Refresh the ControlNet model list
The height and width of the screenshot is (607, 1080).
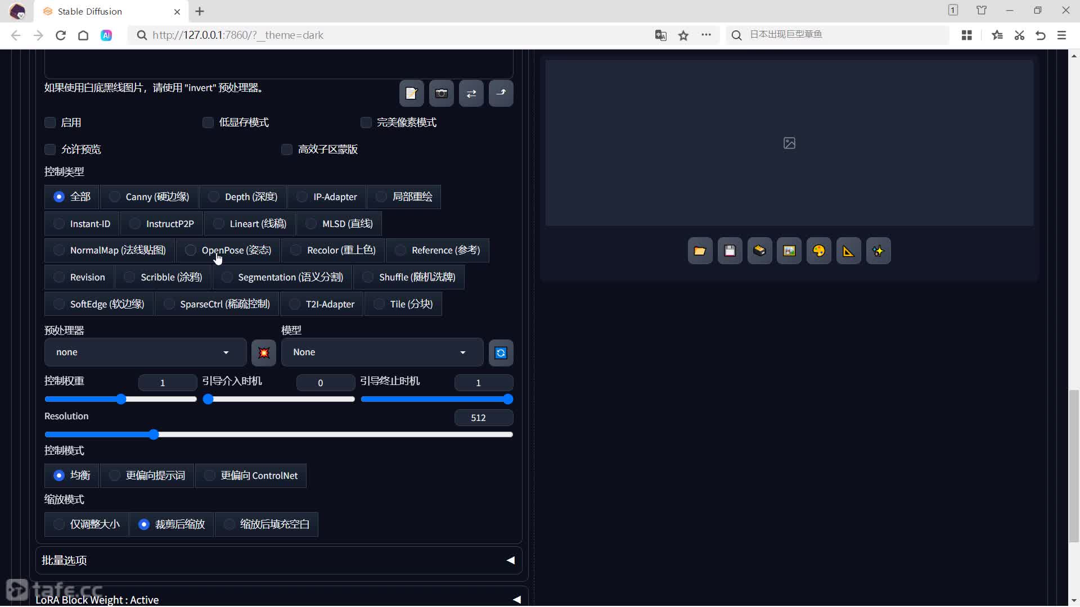[501, 353]
